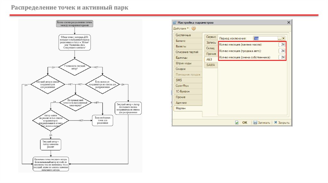The image size is (328, 183).
Task: Open the Списание партий tab
Action: pos(188,52)
